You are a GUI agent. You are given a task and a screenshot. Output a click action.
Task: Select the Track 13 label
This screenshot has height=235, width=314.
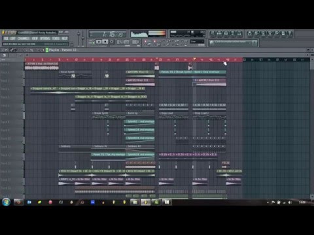[6, 163]
